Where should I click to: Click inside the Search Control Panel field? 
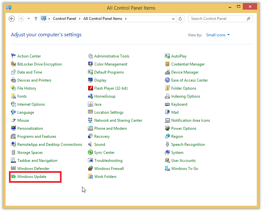[221, 19]
